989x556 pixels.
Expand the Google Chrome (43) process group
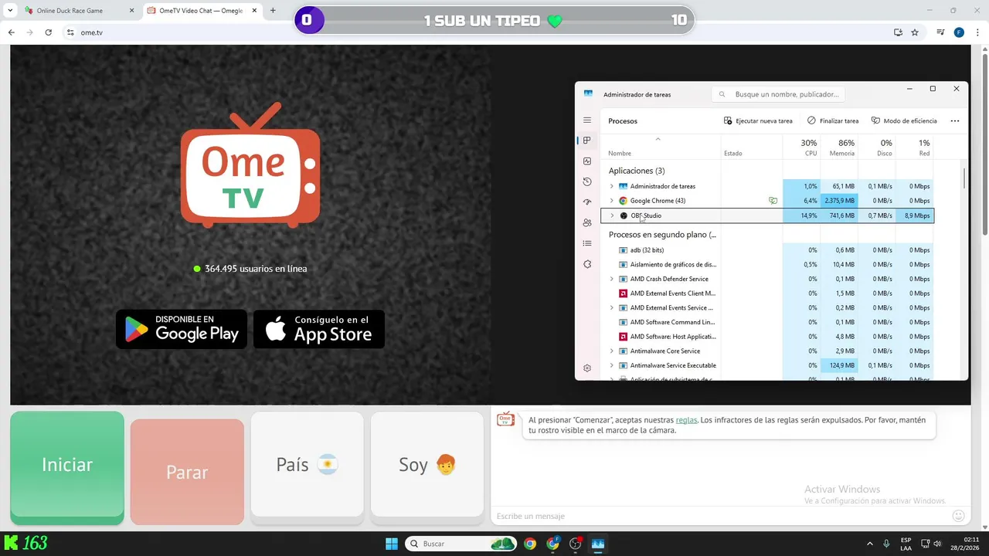(x=611, y=201)
